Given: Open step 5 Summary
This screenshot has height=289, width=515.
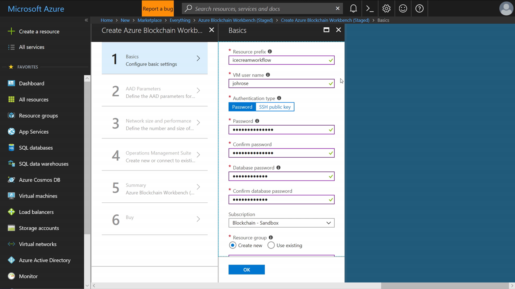Looking at the screenshot, I should point(154,187).
